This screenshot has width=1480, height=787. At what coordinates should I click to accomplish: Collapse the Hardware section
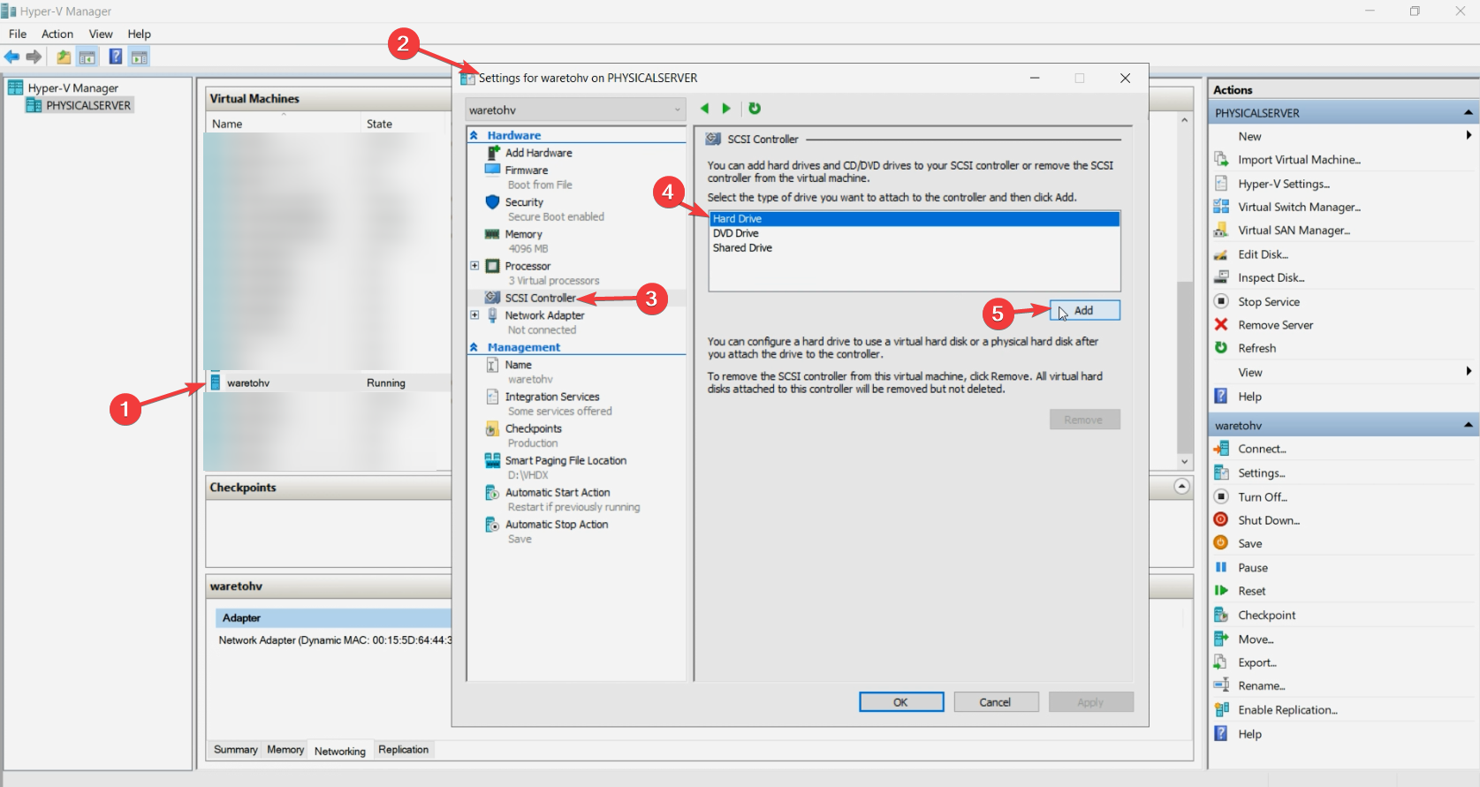pos(474,135)
